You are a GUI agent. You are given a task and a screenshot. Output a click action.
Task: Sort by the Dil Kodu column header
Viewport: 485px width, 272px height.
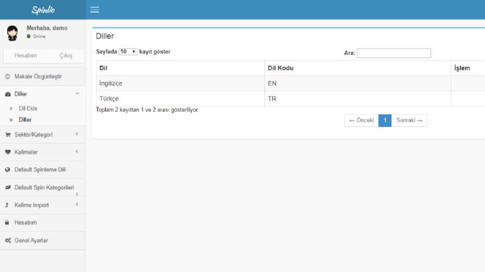pyautogui.click(x=358, y=68)
